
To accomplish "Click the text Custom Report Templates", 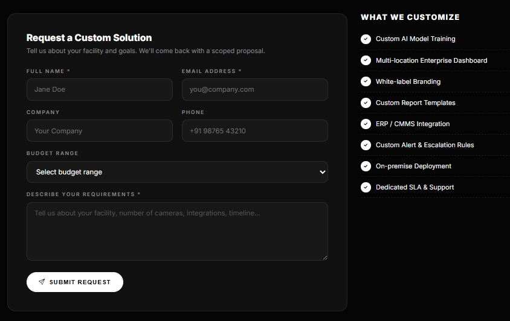I will pos(415,103).
